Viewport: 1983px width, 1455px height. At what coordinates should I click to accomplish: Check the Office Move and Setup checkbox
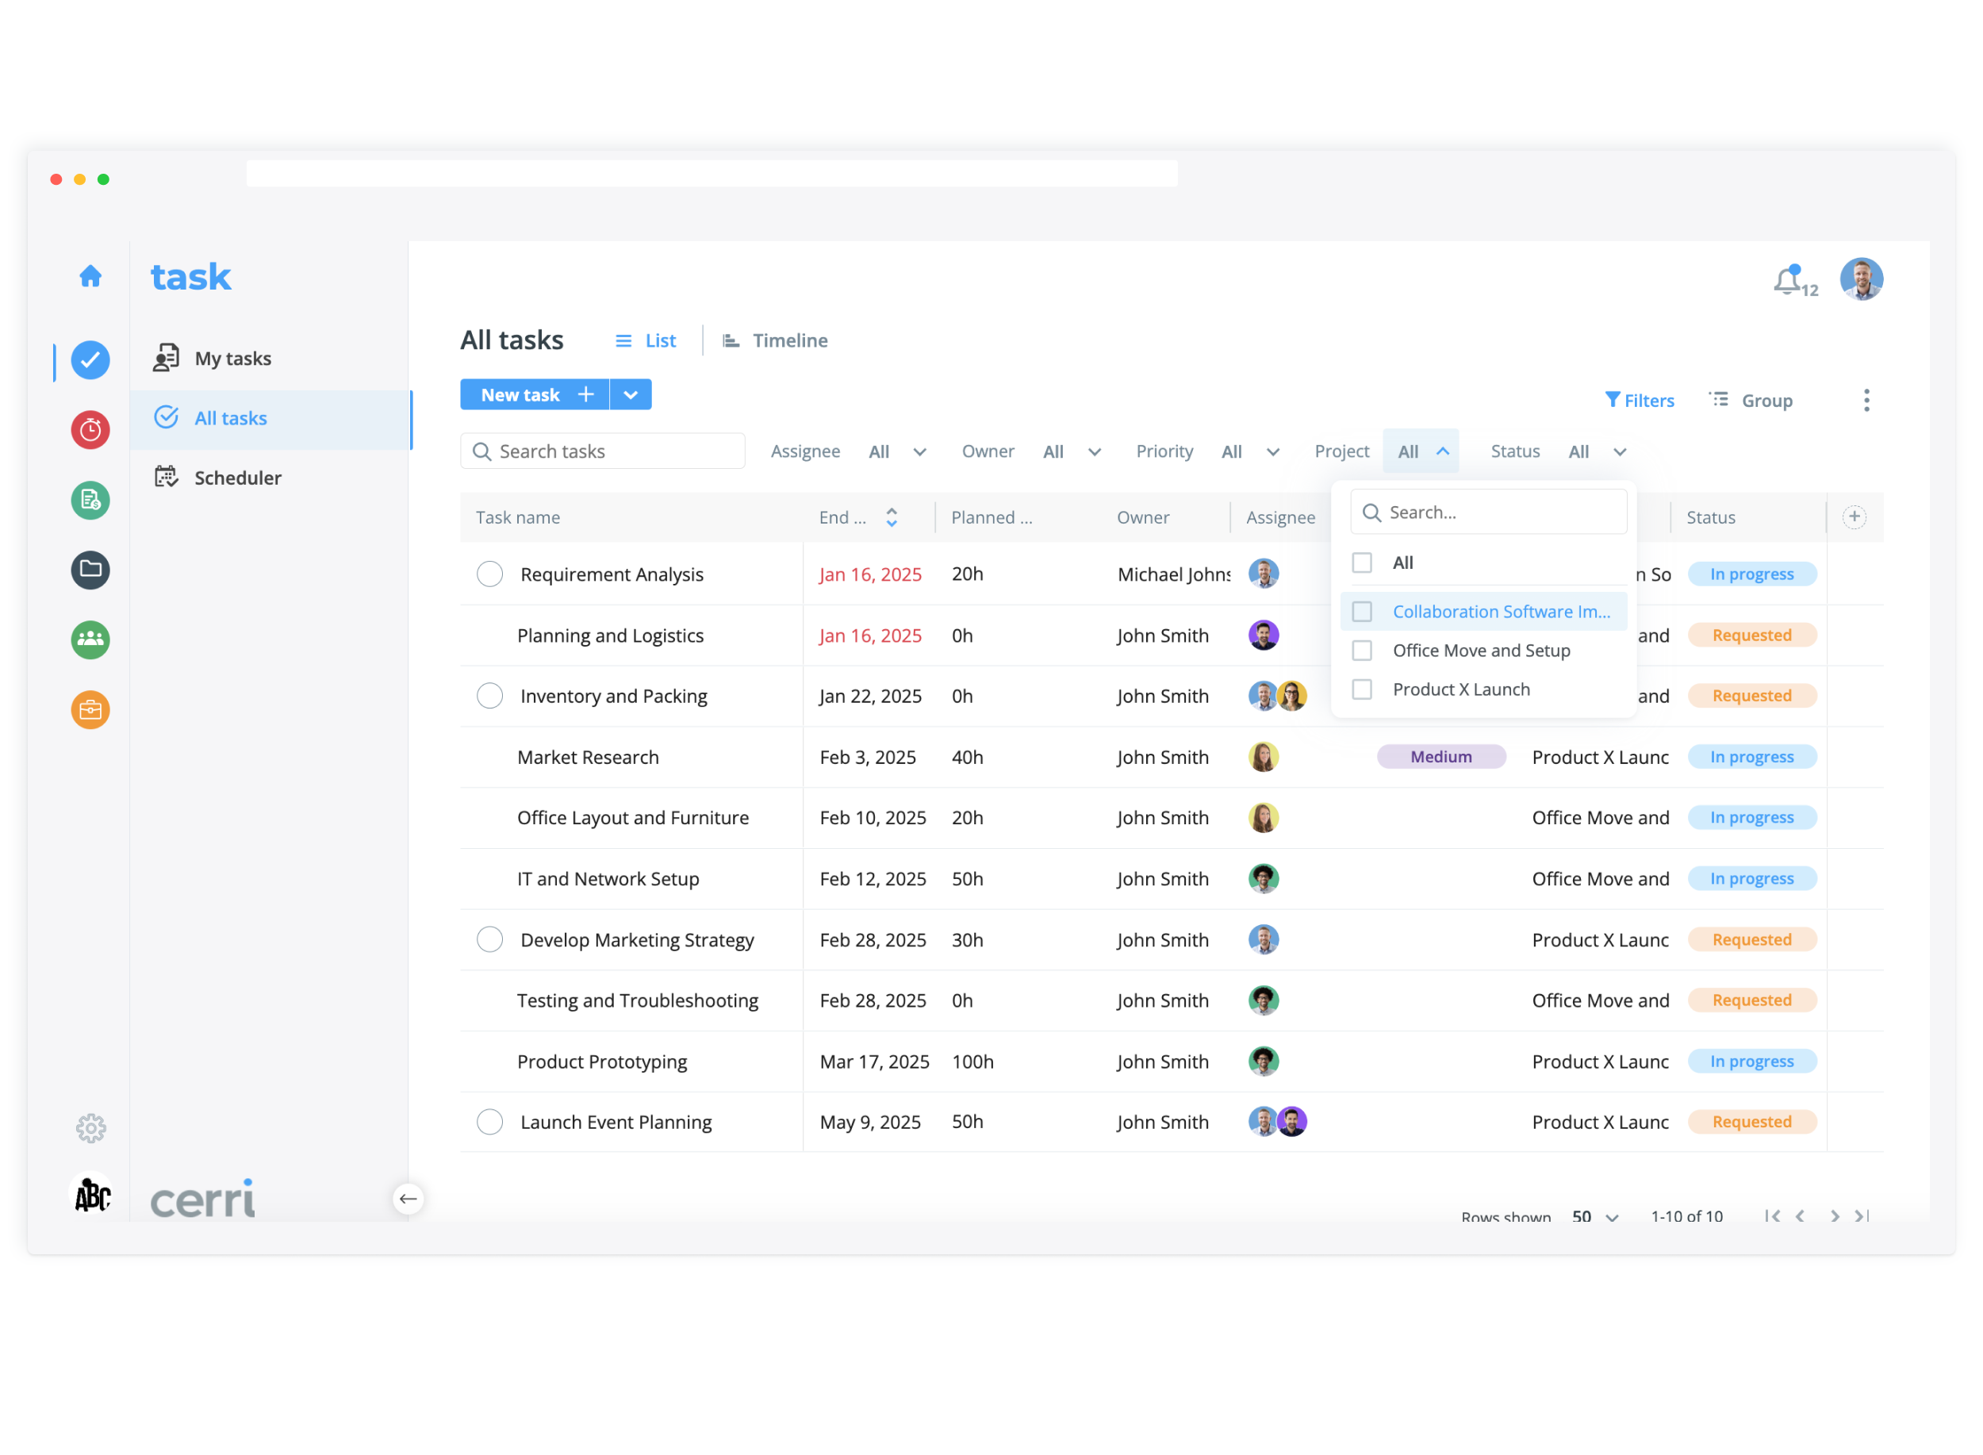(1363, 651)
